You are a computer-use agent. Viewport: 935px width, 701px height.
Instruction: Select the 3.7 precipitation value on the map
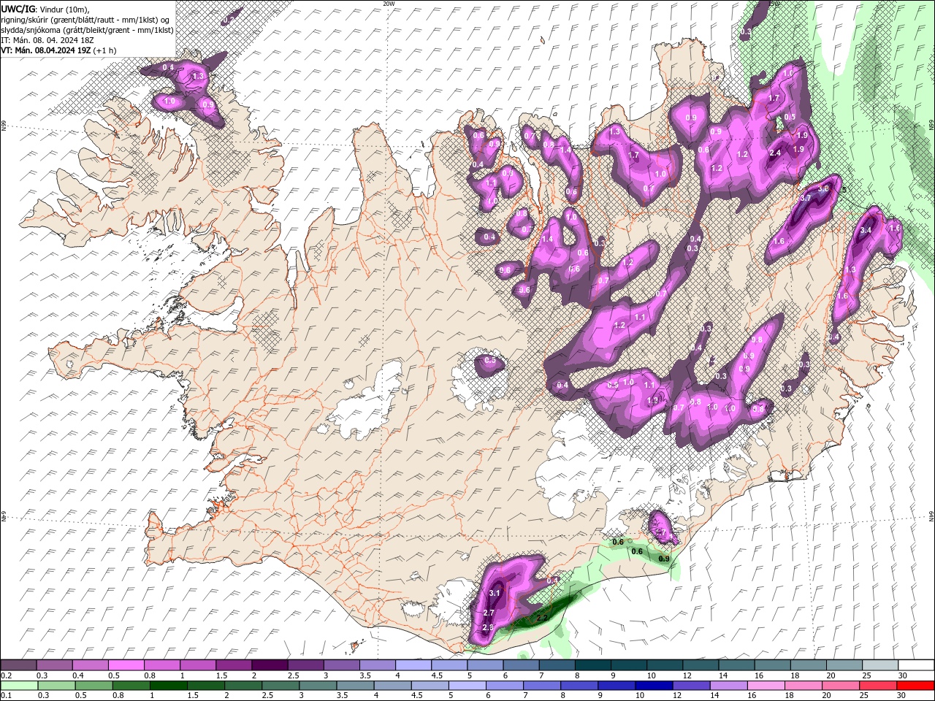806,199
